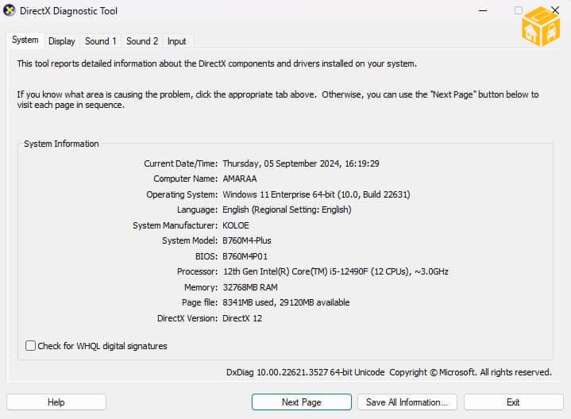The width and height of the screenshot is (571, 419).
Task: Click the 32768MB RAM memory value
Action: pos(250,287)
